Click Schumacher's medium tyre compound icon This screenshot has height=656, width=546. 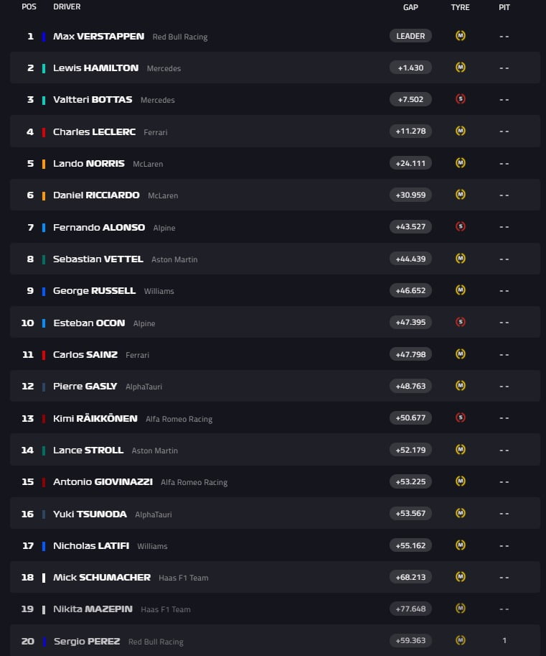pyautogui.click(x=460, y=576)
